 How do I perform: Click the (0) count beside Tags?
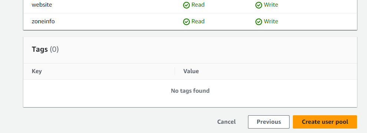point(54,49)
